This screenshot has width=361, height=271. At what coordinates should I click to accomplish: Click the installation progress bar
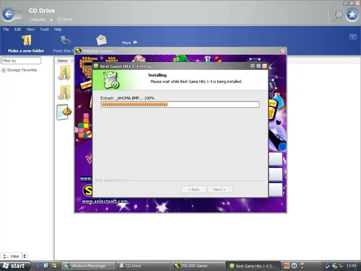click(180, 104)
